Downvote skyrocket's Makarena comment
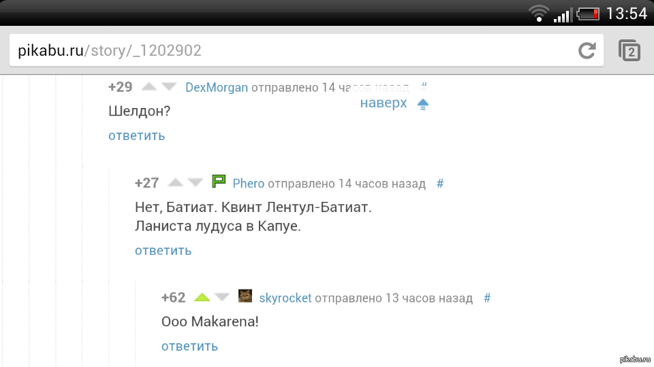 pyautogui.click(x=222, y=297)
